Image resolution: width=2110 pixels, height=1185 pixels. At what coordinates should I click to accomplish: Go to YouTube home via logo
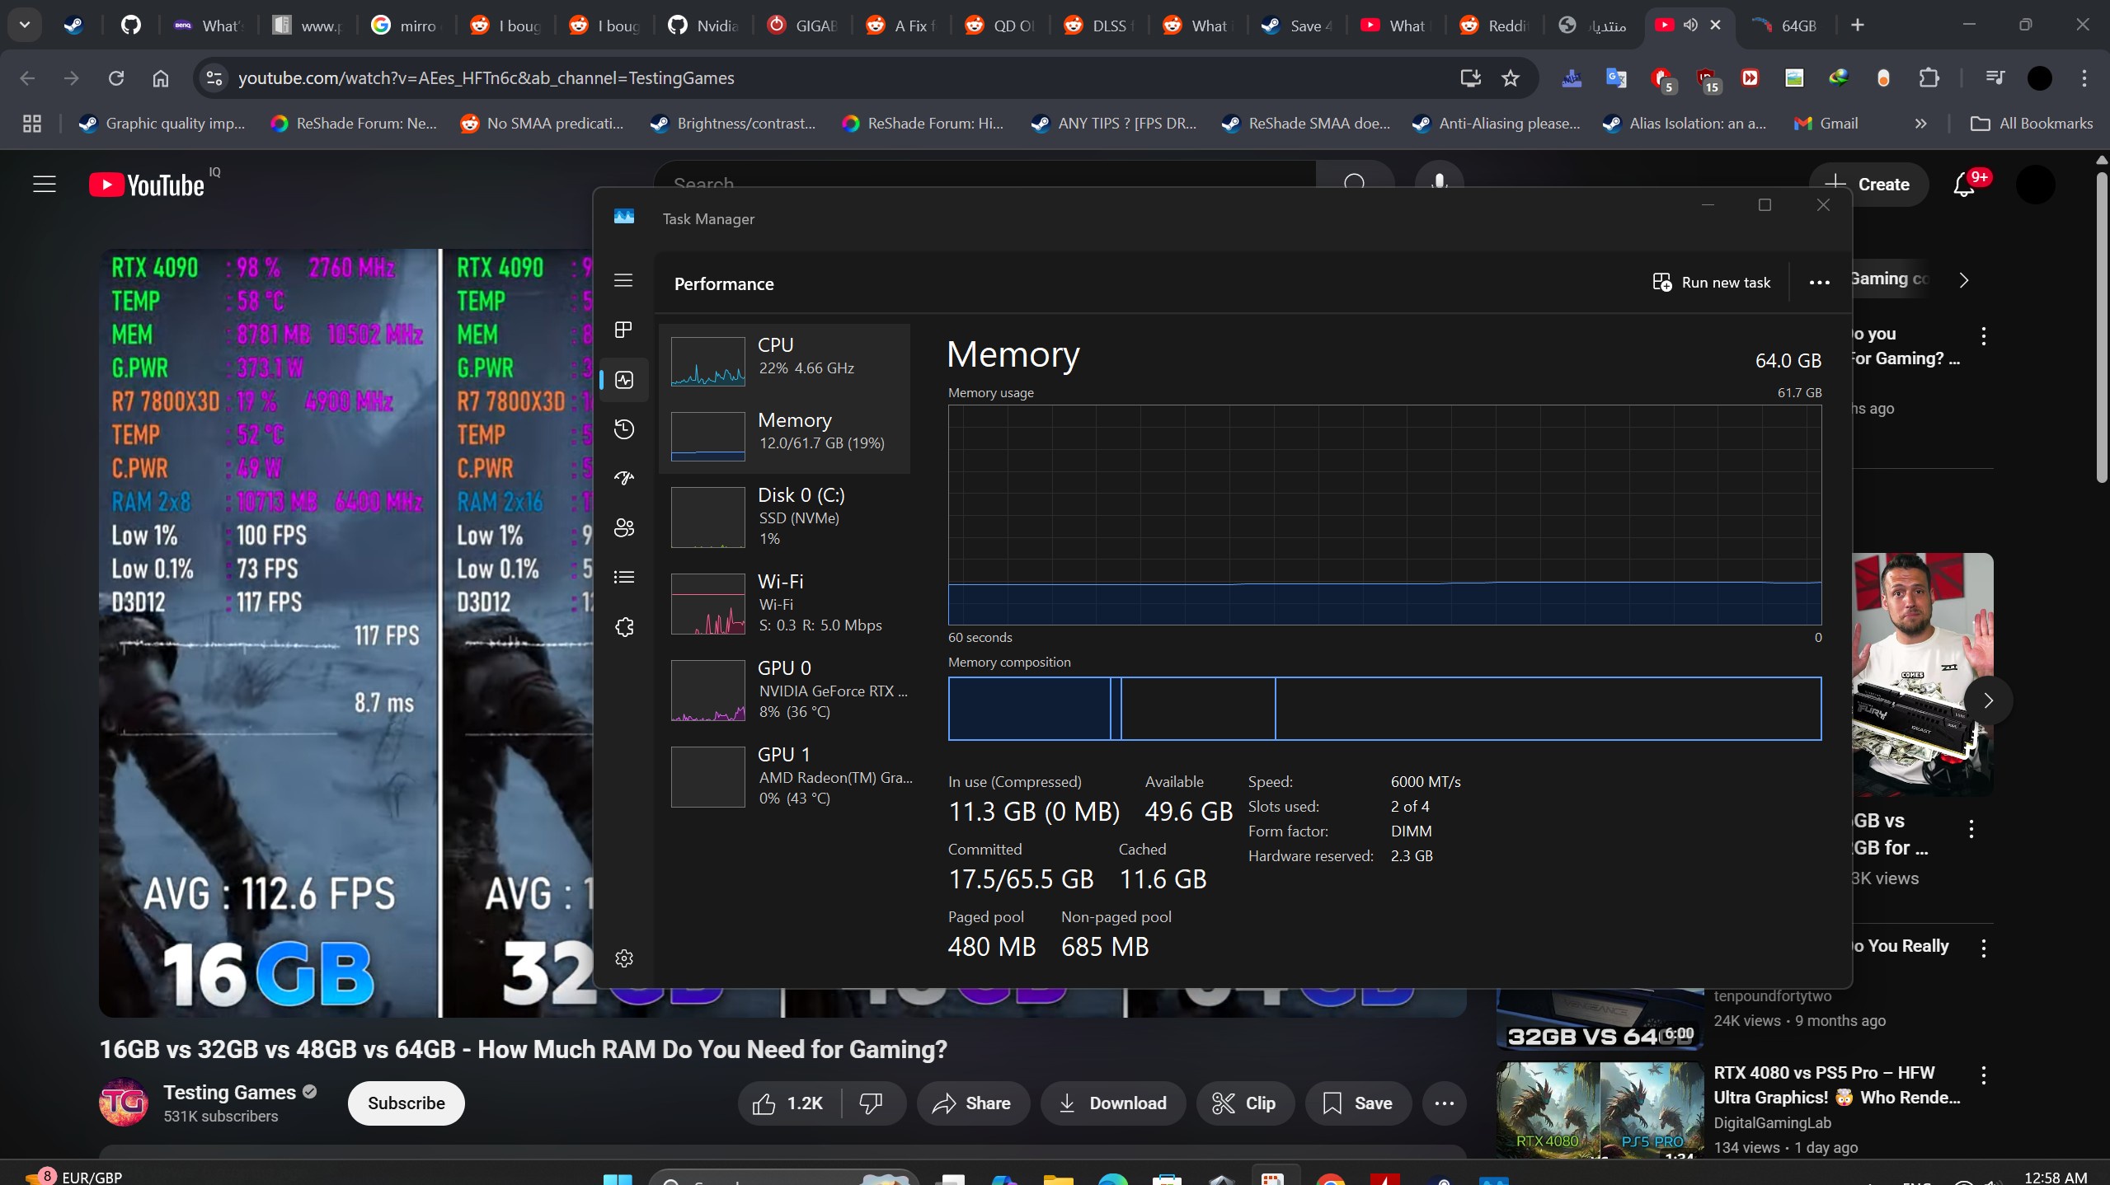click(147, 185)
